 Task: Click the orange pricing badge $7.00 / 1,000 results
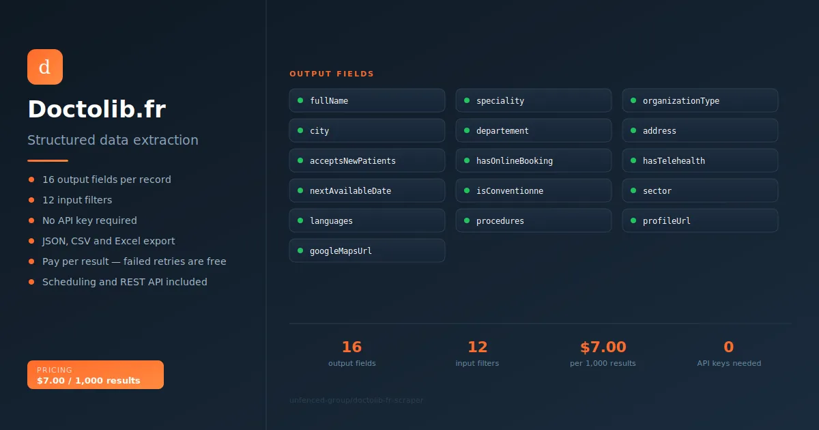(x=96, y=375)
